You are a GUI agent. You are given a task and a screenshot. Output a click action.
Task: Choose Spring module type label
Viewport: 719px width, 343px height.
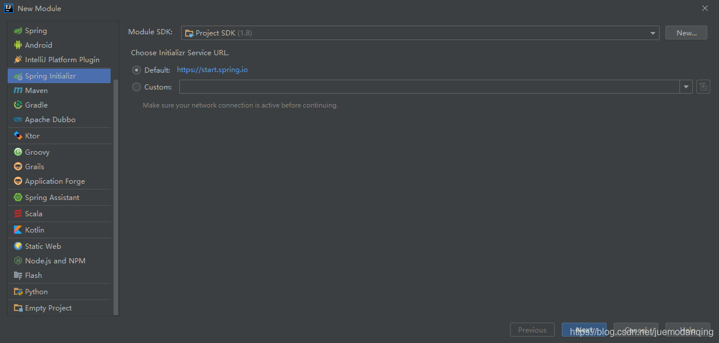tap(36, 31)
